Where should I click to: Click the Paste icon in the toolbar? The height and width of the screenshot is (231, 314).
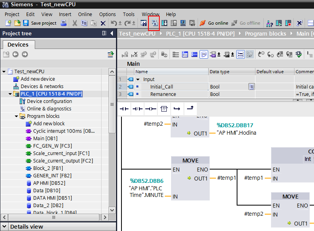pos(93,23)
